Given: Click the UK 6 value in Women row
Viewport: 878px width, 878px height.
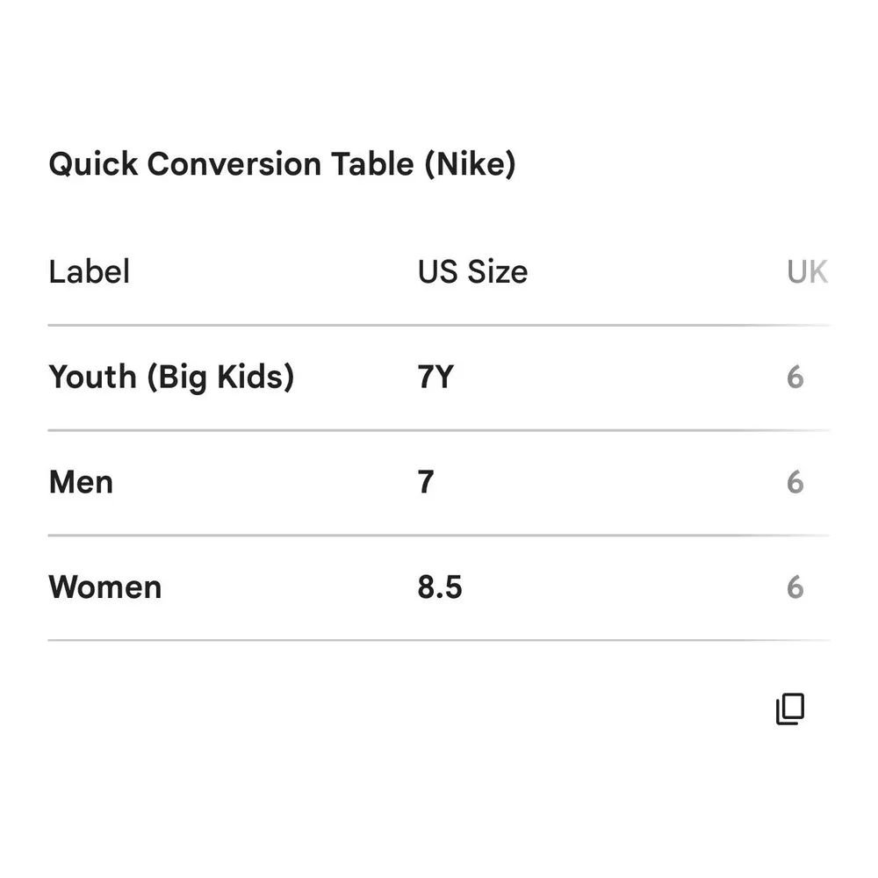Looking at the screenshot, I should (x=795, y=587).
